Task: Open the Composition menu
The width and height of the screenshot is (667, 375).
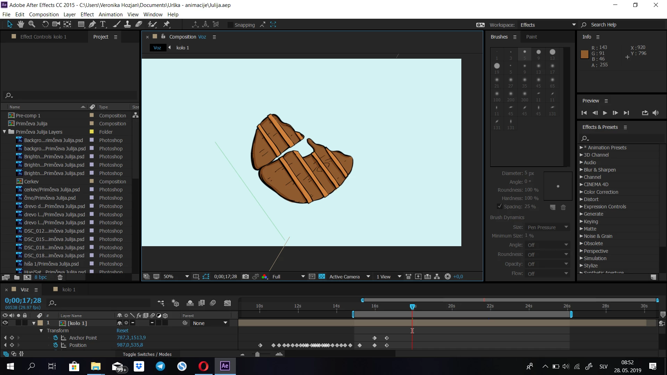Action: tap(44, 15)
